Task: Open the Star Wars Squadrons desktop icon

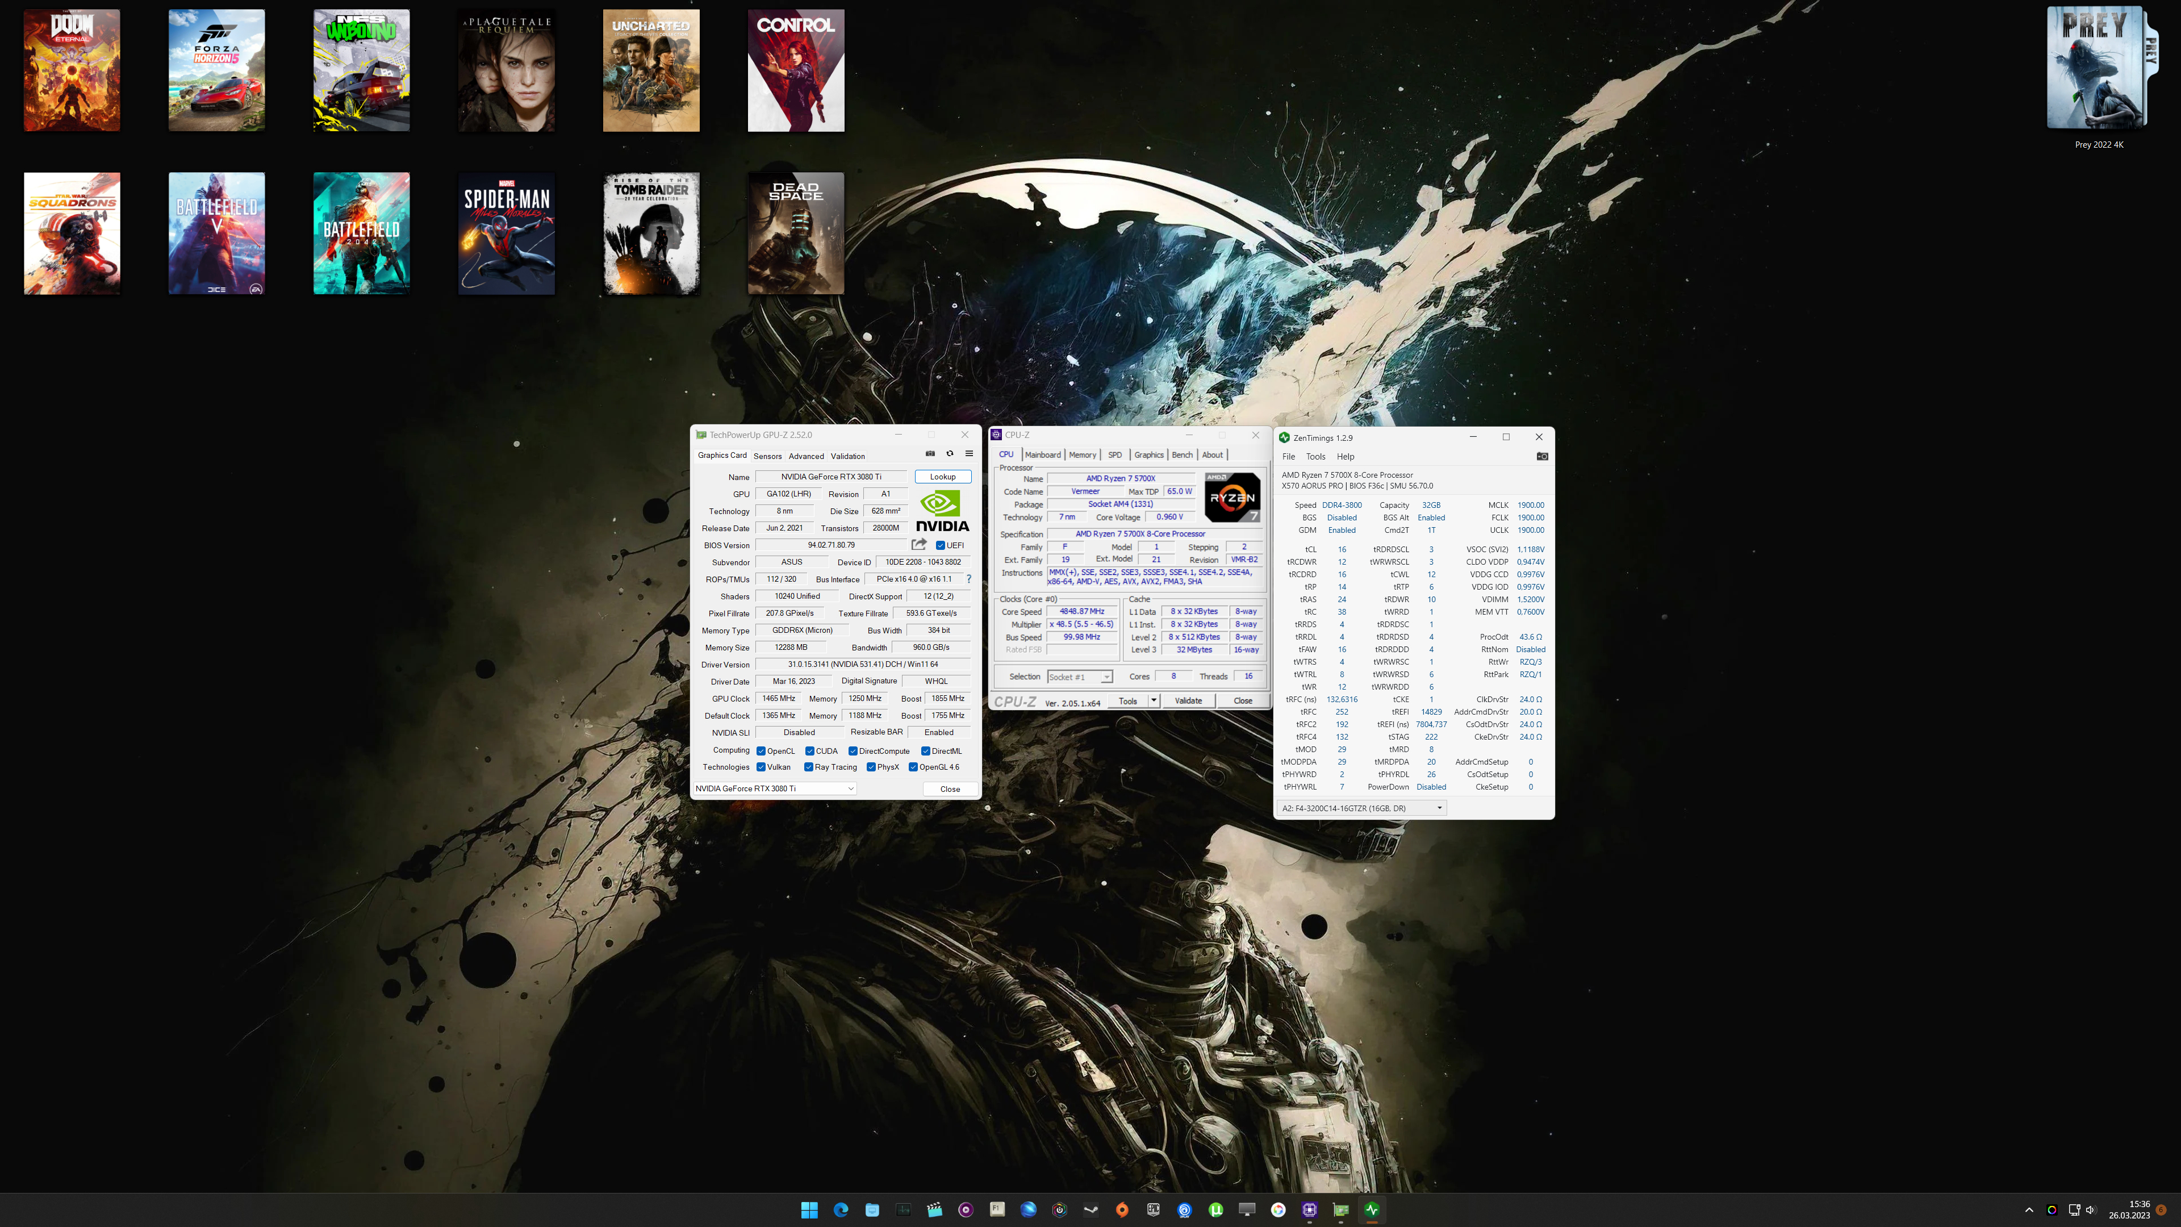Action: point(72,233)
